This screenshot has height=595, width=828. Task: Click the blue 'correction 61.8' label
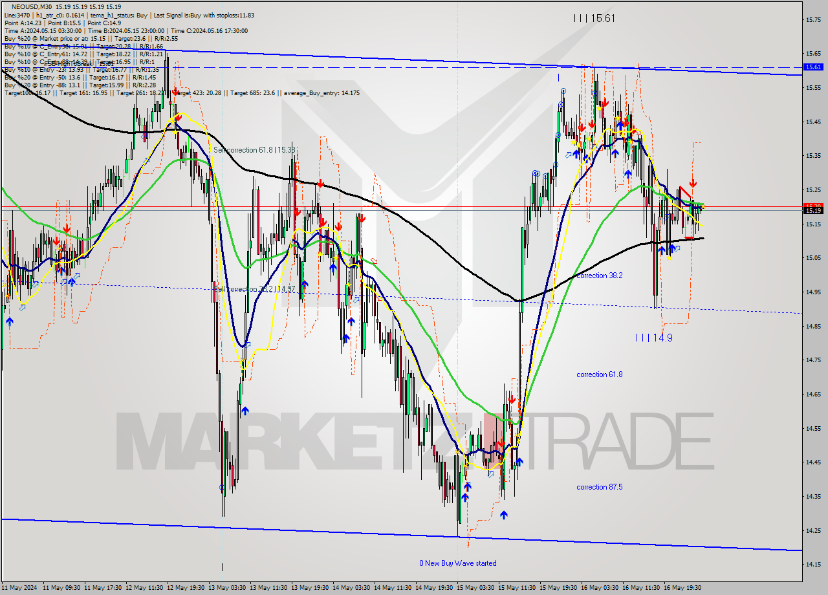(600, 374)
